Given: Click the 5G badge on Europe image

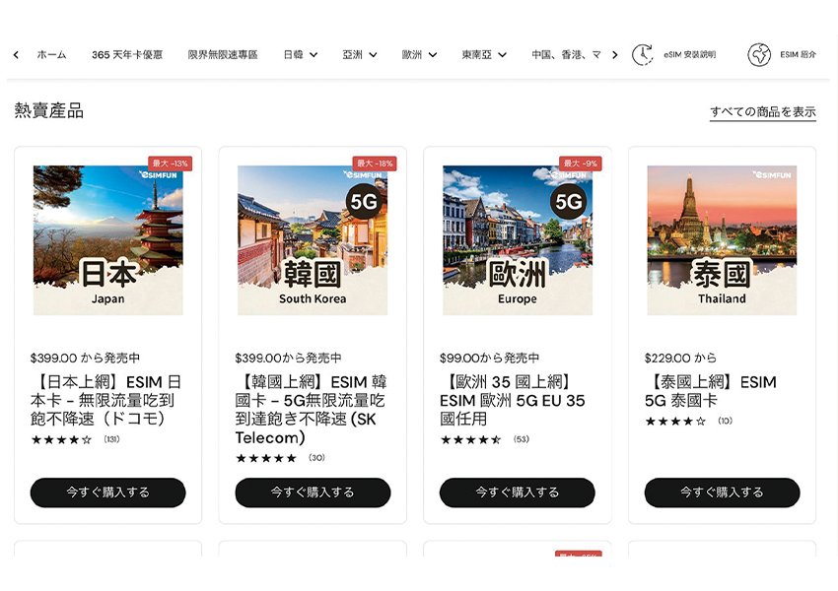Looking at the screenshot, I should (568, 203).
